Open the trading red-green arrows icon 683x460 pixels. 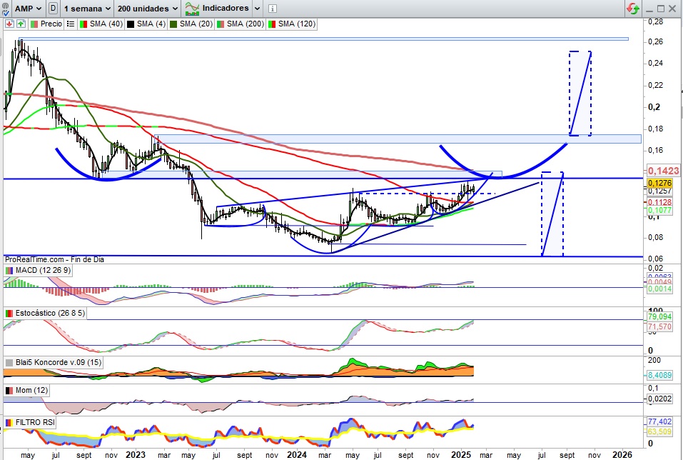pyautogui.click(x=633, y=9)
